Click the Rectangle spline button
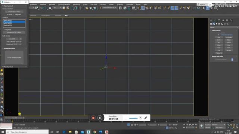This screenshot has width=239, height=134. [x=229, y=37]
